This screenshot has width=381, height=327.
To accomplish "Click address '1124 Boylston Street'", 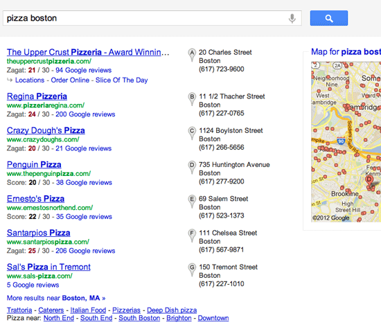I will pos(231,131).
